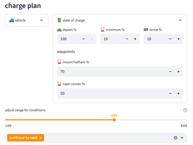Click the depart % input field
Image resolution: width=193 pixels, height=145 pixels.
[68, 39]
